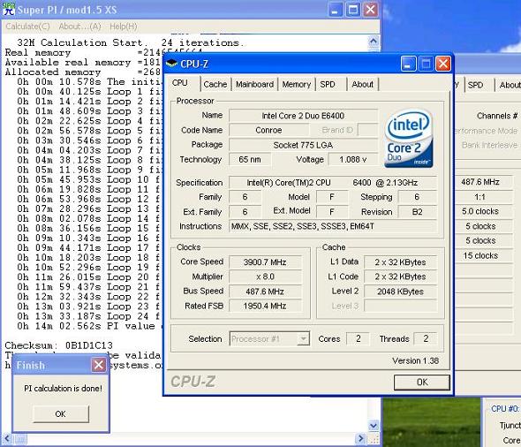521x447 pixels.
Task: Click Super PI horizontal scrollbar right arrow
Action: [x=361, y=439]
